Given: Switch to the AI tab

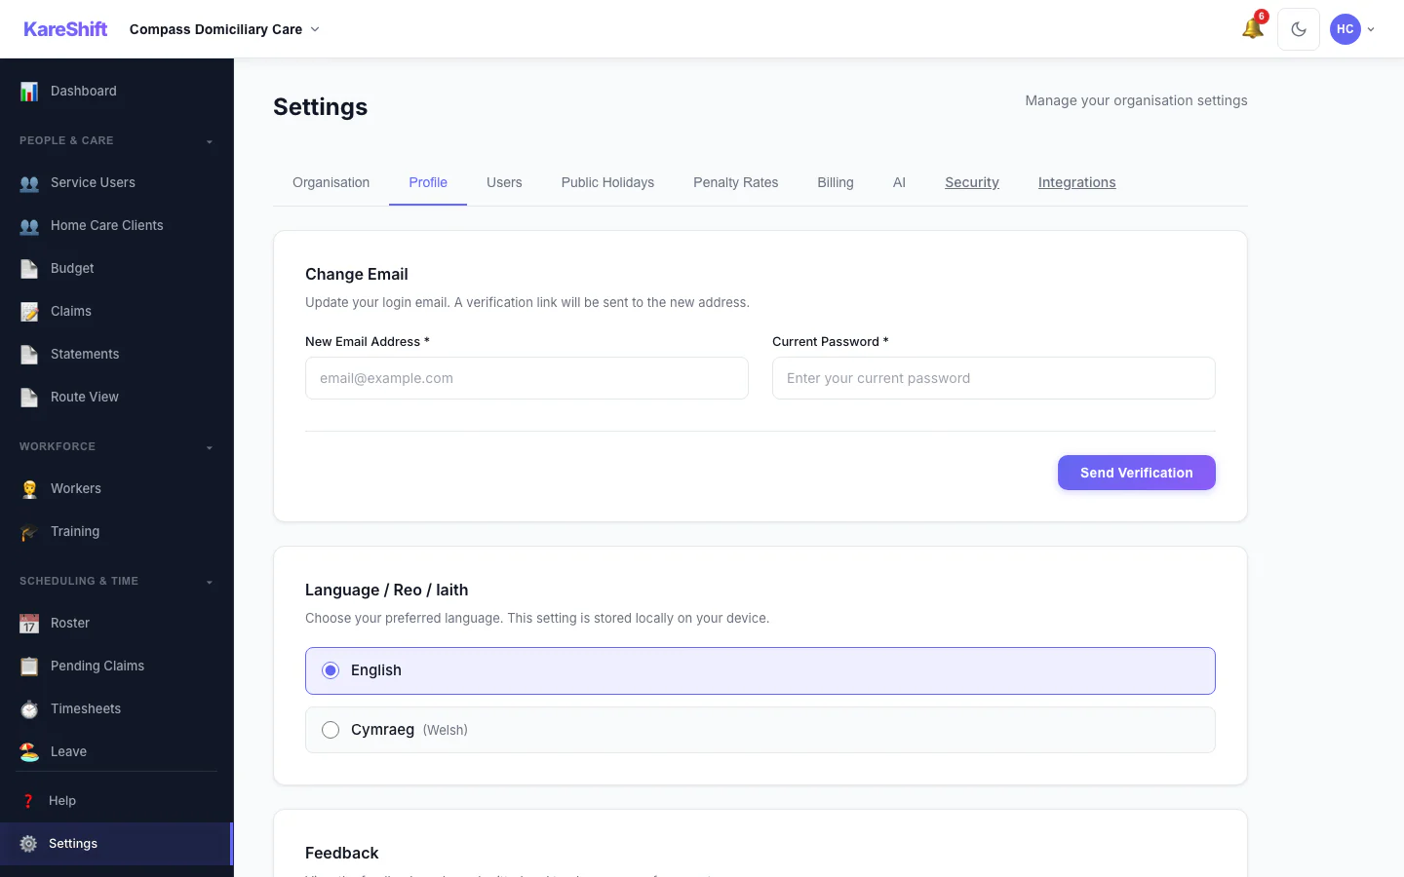Looking at the screenshot, I should [899, 182].
